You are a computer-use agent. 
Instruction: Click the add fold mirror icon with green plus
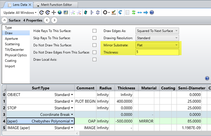(73, 12)
